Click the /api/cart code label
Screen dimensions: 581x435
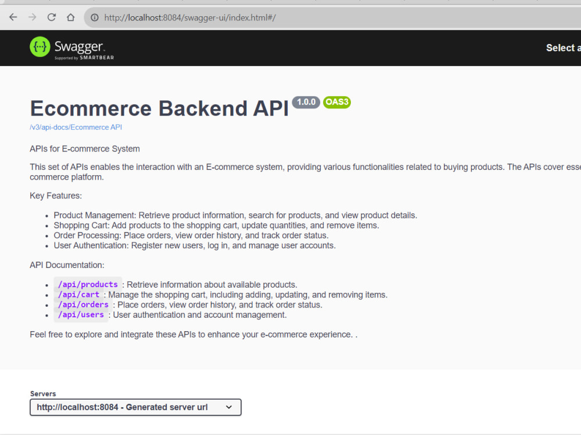pos(78,295)
